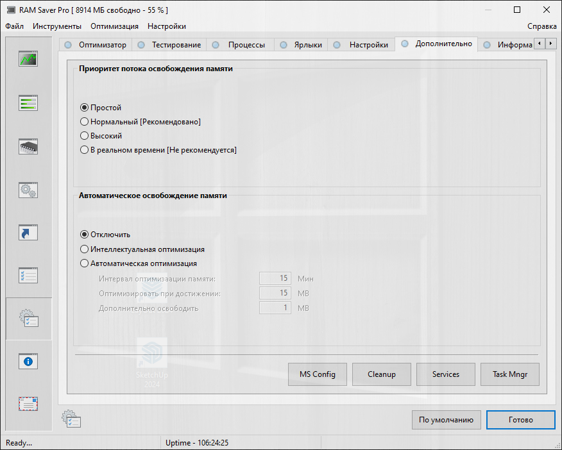Click the envelope mail sidebar icon
This screenshot has width=562, height=450.
click(x=28, y=404)
